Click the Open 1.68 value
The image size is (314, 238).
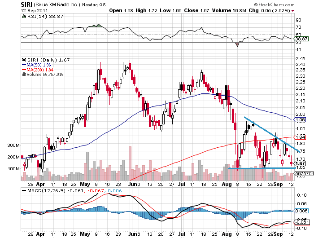tap(121, 10)
